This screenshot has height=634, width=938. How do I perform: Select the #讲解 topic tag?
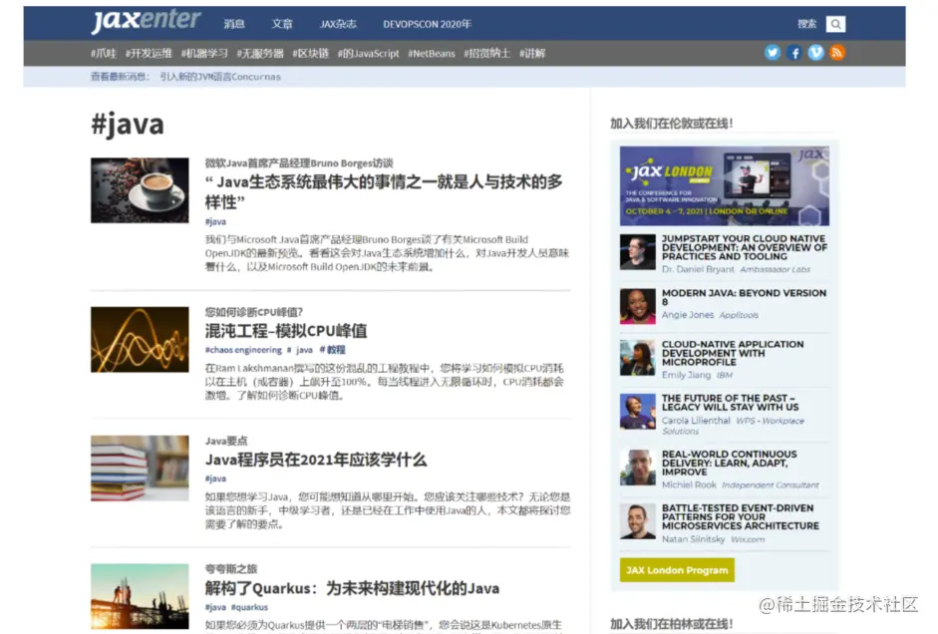click(x=532, y=53)
